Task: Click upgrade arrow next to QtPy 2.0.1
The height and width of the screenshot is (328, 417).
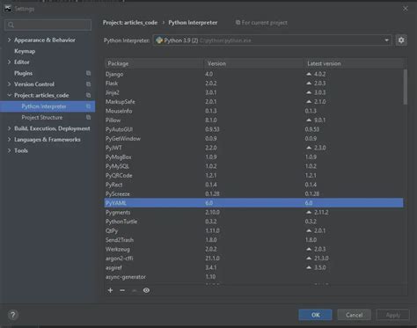Action: 309,230
